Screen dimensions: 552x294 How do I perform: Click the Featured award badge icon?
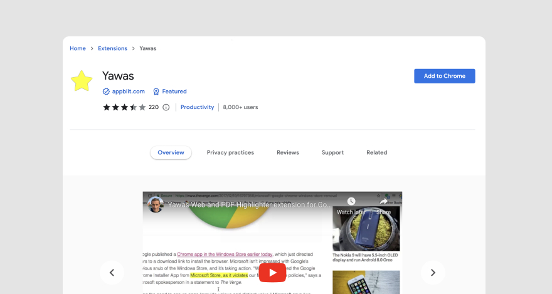click(x=156, y=92)
